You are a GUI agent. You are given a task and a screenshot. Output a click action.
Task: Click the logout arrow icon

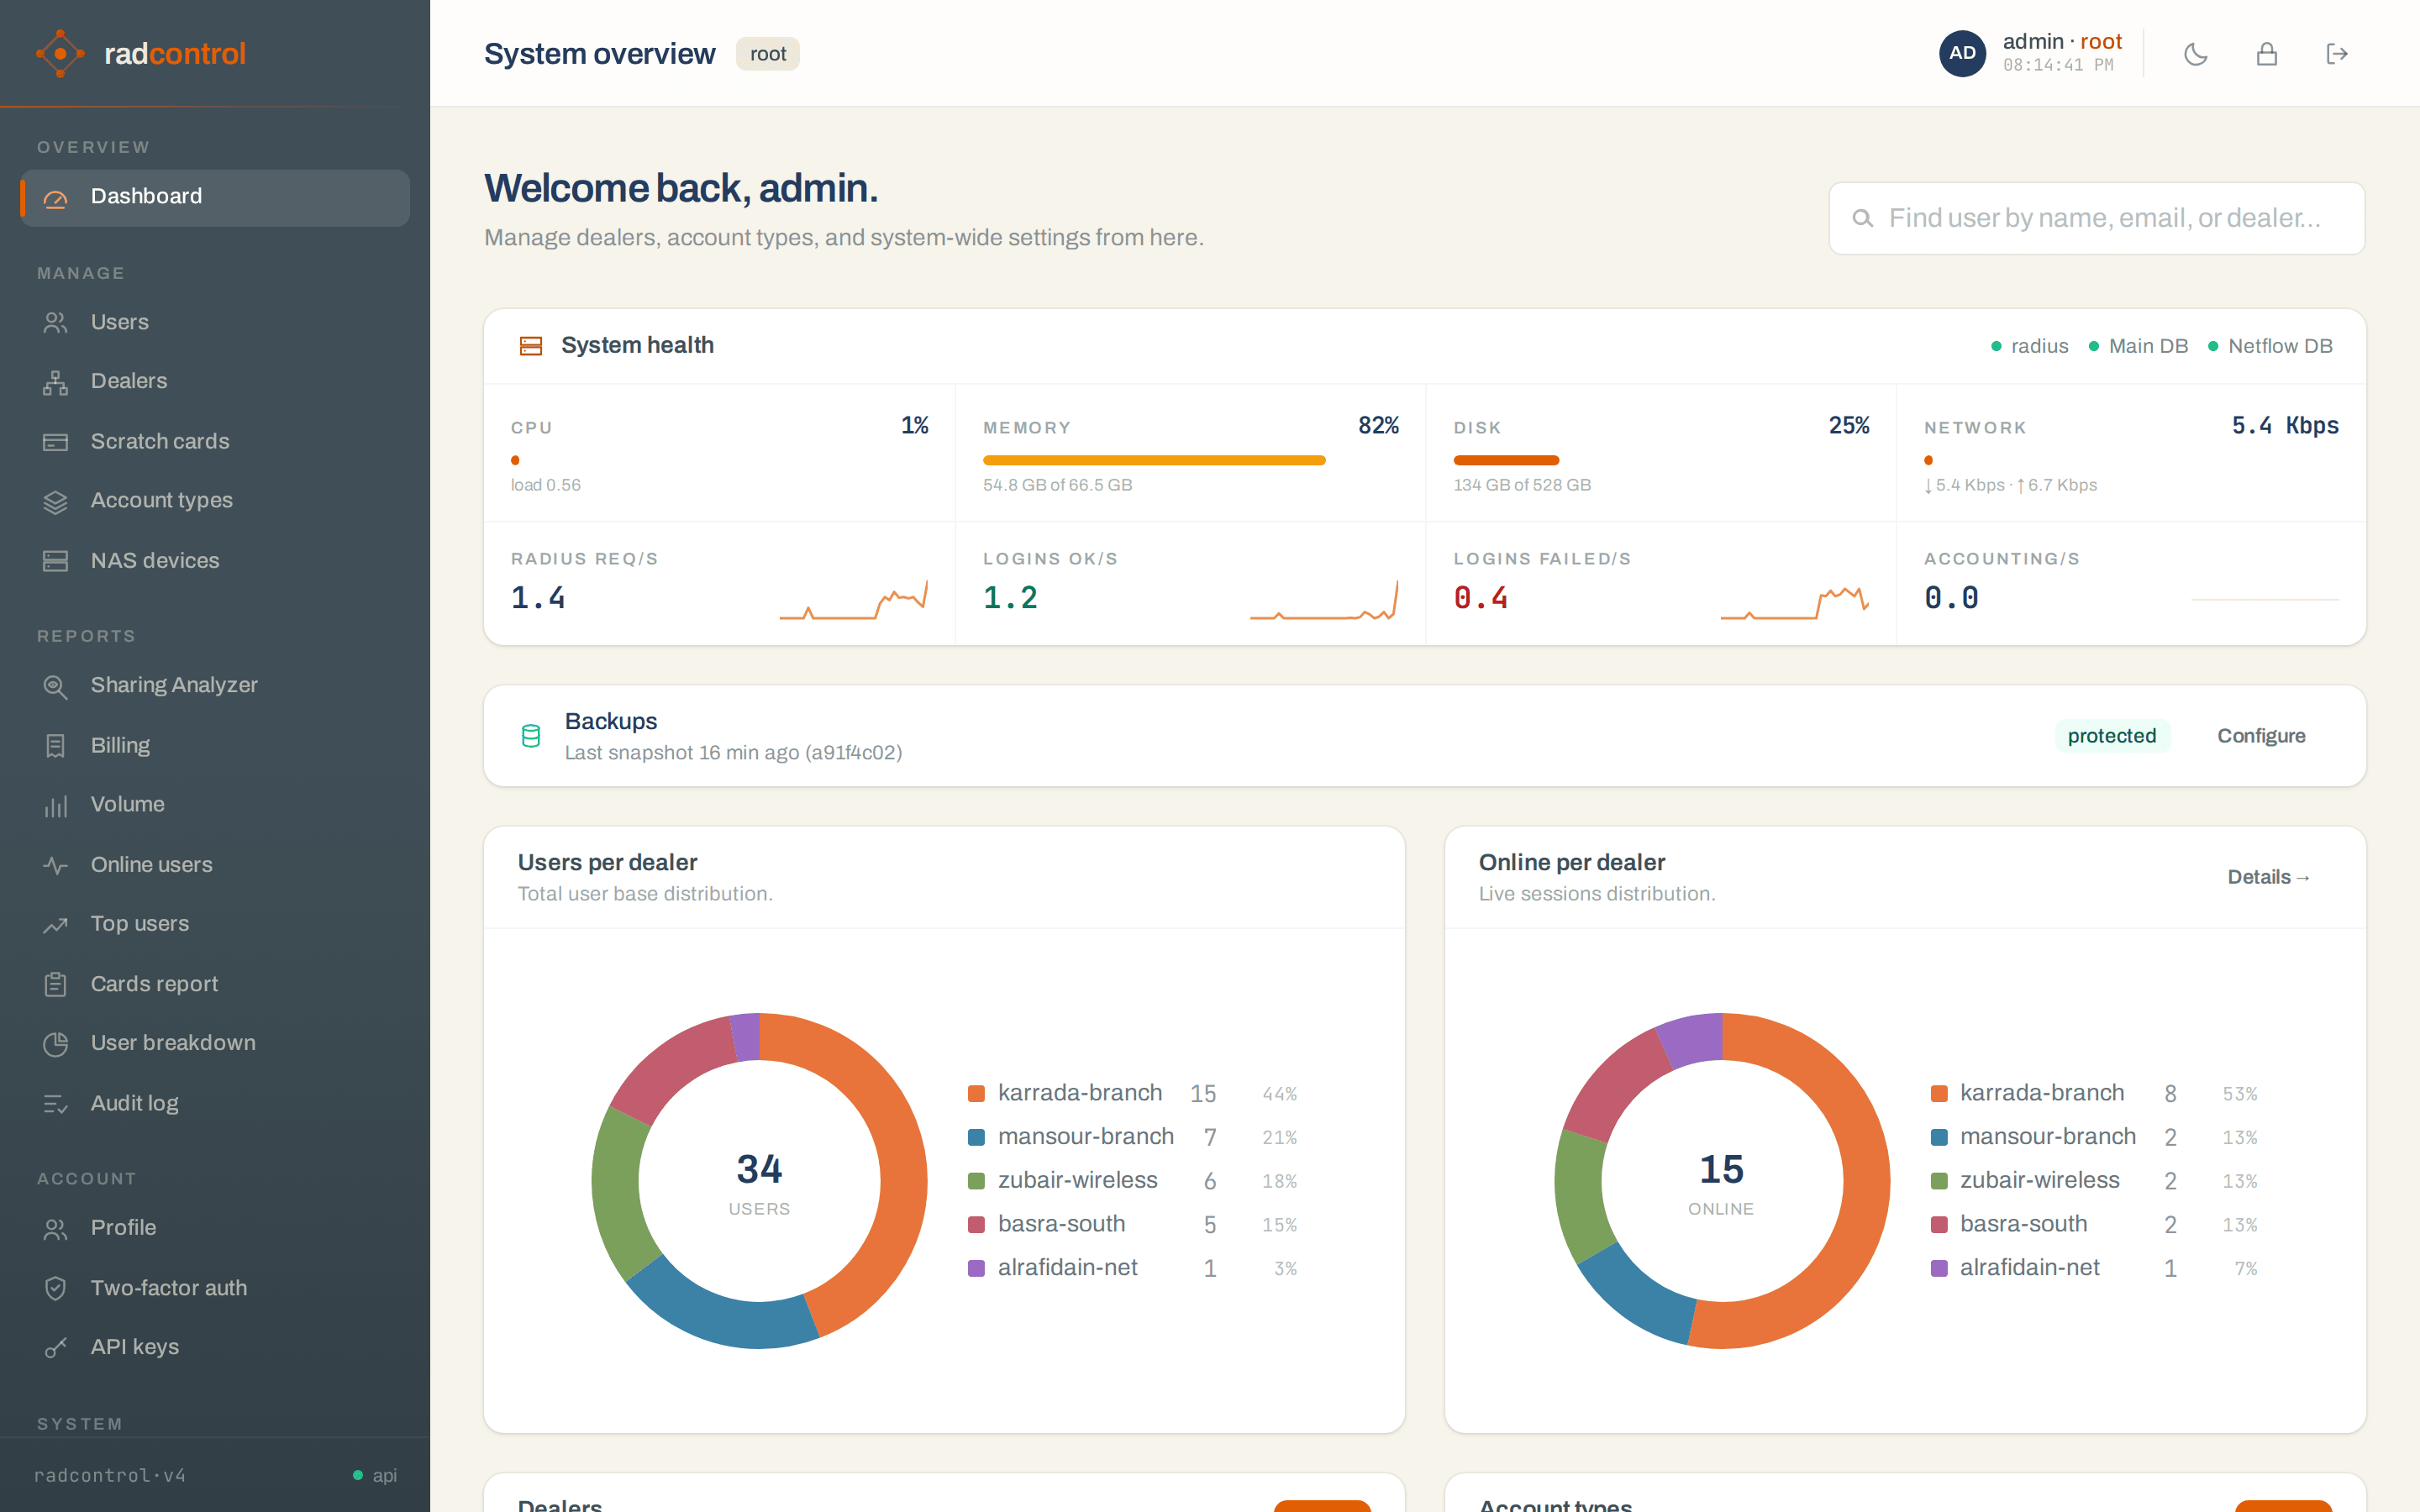(x=2337, y=54)
